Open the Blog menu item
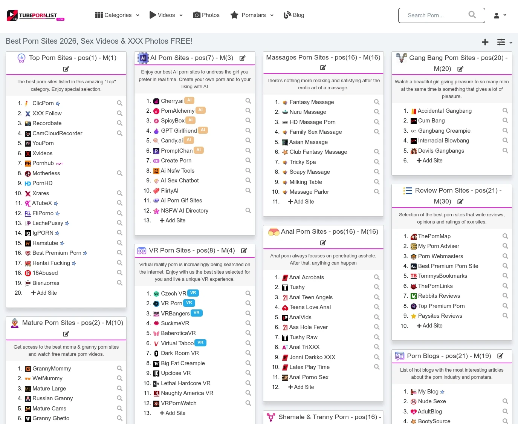The image size is (518, 424). tap(294, 15)
